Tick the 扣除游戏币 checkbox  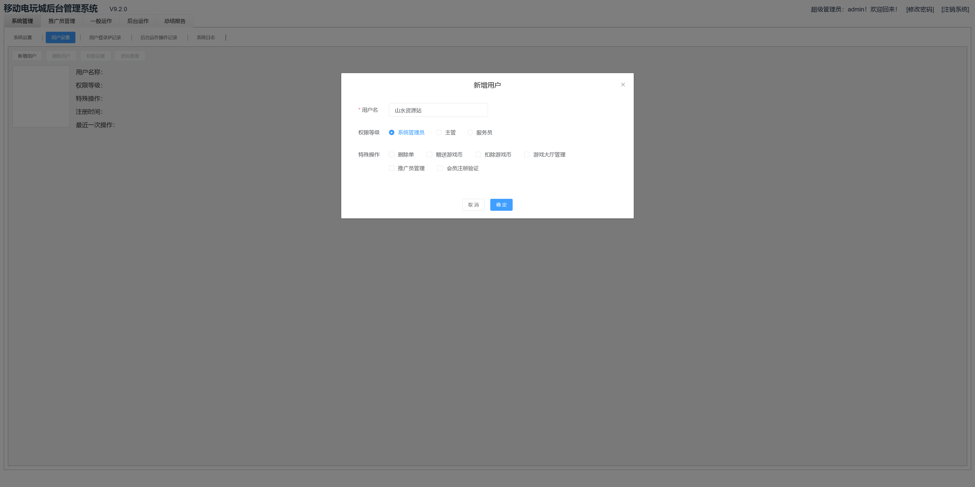[478, 155]
